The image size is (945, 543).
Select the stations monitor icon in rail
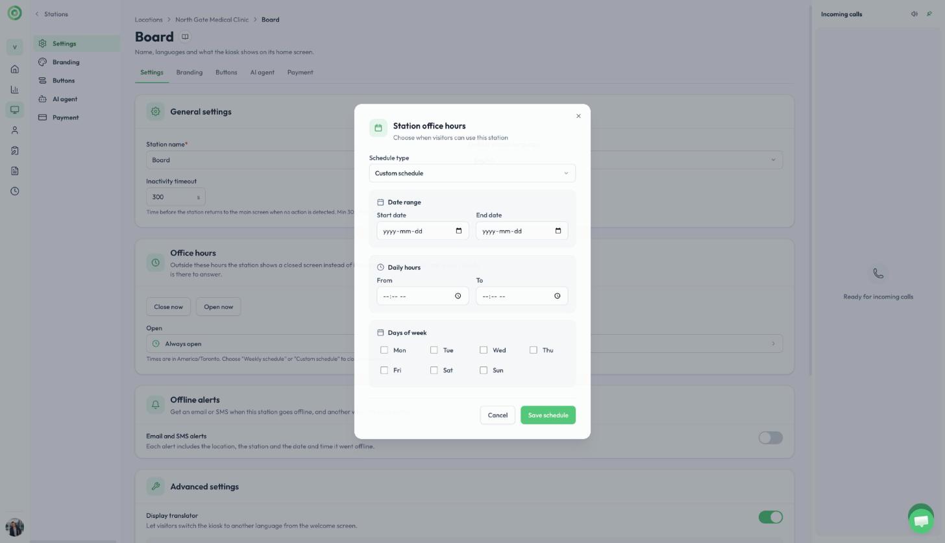pyautogui.click(x=14, y=110)
